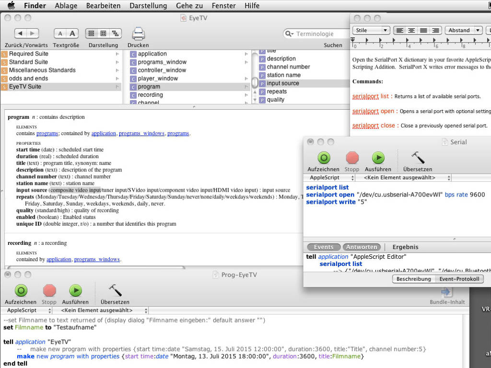Open Bundle-Inhalt in Prog-EyeTV window

[x=446, y=292]
